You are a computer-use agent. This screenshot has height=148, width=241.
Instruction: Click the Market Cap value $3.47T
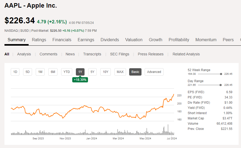point(227,118)
